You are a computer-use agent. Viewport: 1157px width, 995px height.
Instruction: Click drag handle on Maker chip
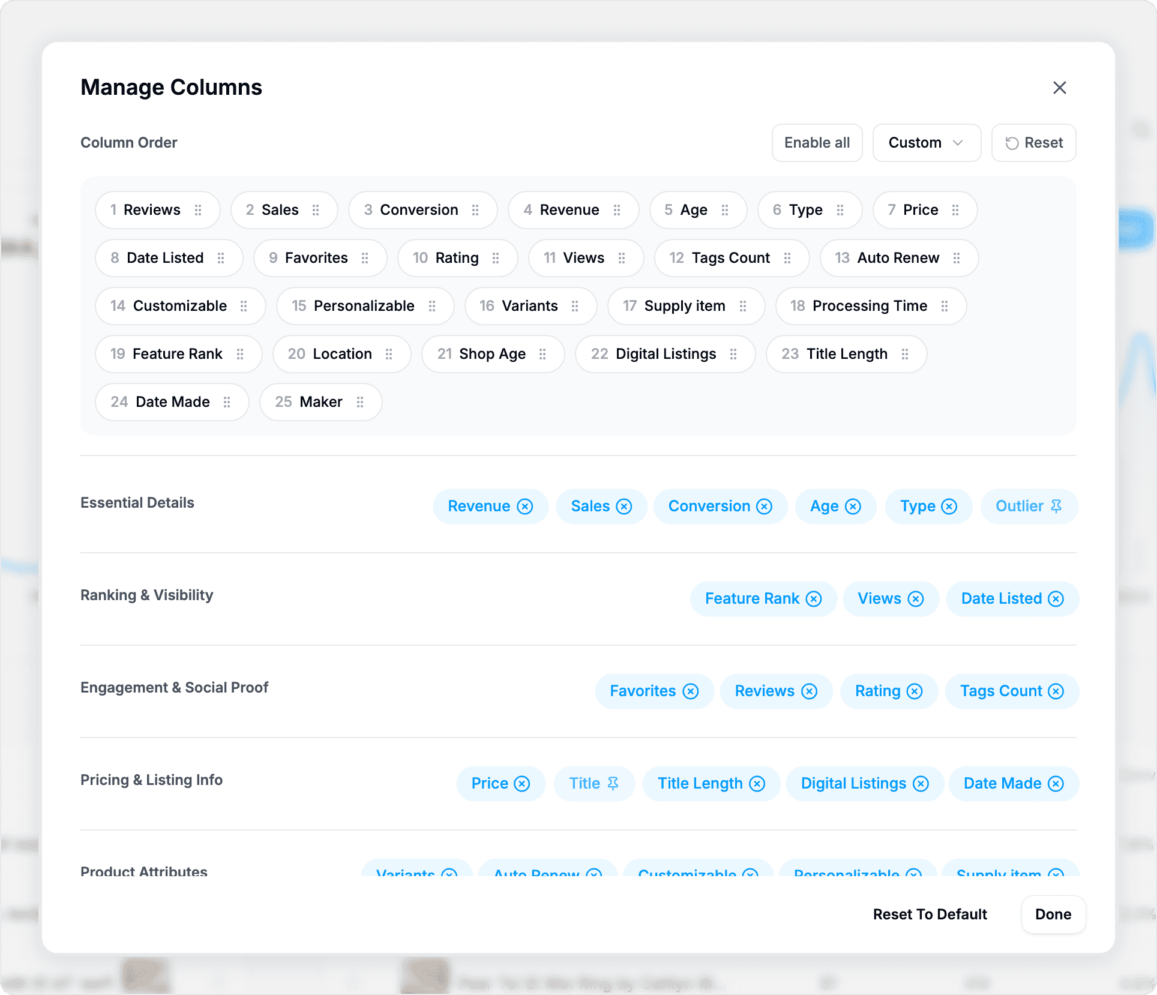(360, 402)
